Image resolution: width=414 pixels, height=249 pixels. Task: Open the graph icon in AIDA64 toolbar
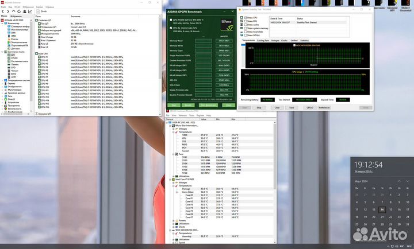pos(30,11)
